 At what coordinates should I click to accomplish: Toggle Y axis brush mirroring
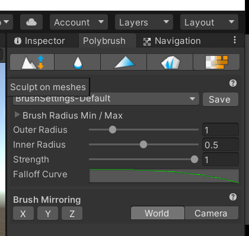[x=47, y=213]
